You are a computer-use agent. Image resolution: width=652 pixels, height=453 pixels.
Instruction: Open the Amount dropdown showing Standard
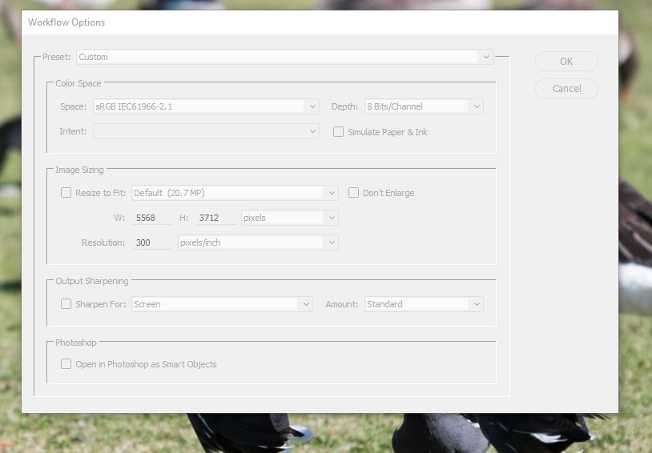tap(424, 304)
